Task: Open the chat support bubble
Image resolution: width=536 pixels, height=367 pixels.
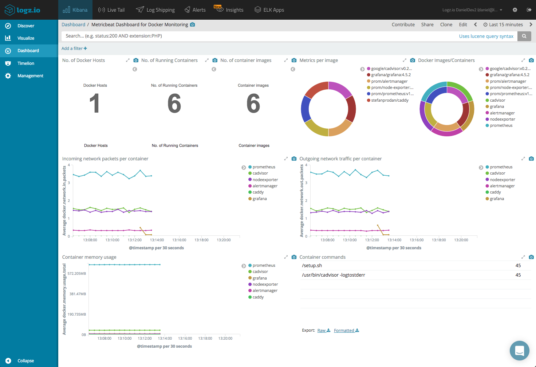Action: click(520, 351)
